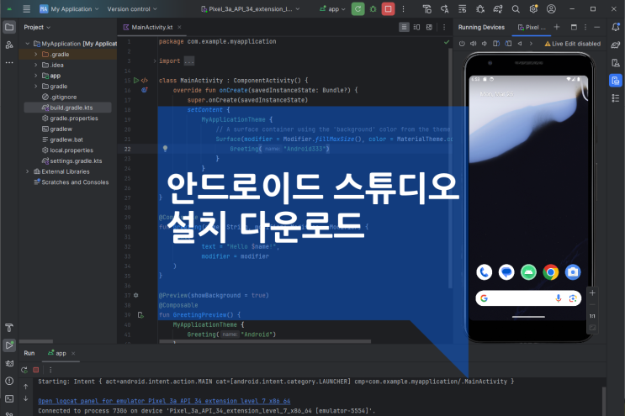Click run gutter icon beside MainActivity class
Viewport: 625px width, 416px height.
136,81
